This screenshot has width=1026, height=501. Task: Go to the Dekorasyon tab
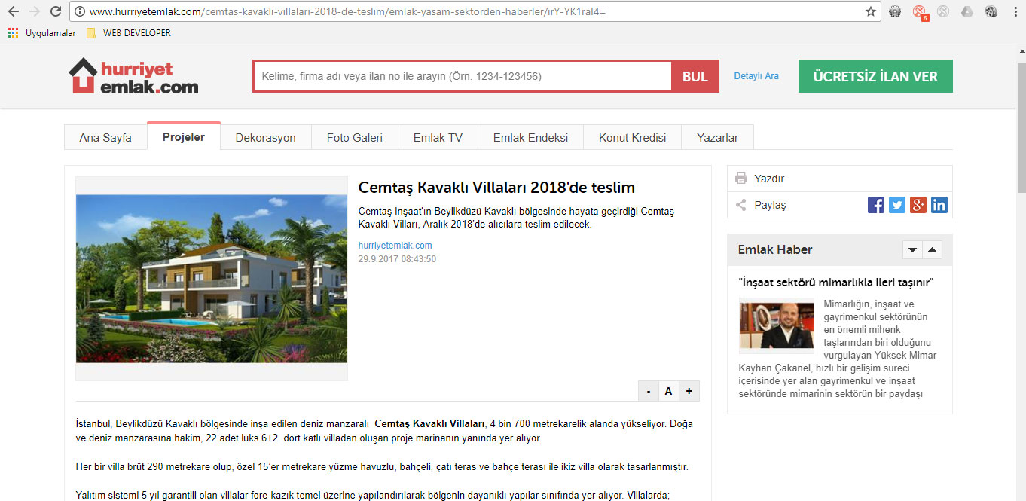tap(266, 138)
